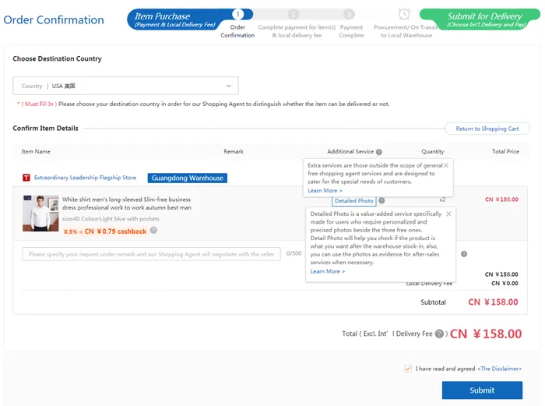
Task: Close the Extra services tooltip
Action: 446,166
